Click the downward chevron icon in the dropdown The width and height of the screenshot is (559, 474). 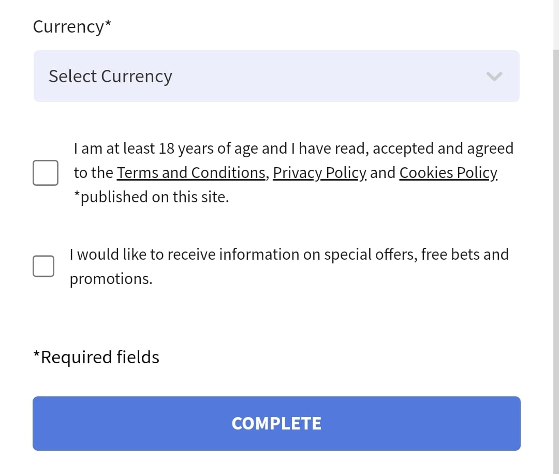pyautogui.click(x=494, y=76)
